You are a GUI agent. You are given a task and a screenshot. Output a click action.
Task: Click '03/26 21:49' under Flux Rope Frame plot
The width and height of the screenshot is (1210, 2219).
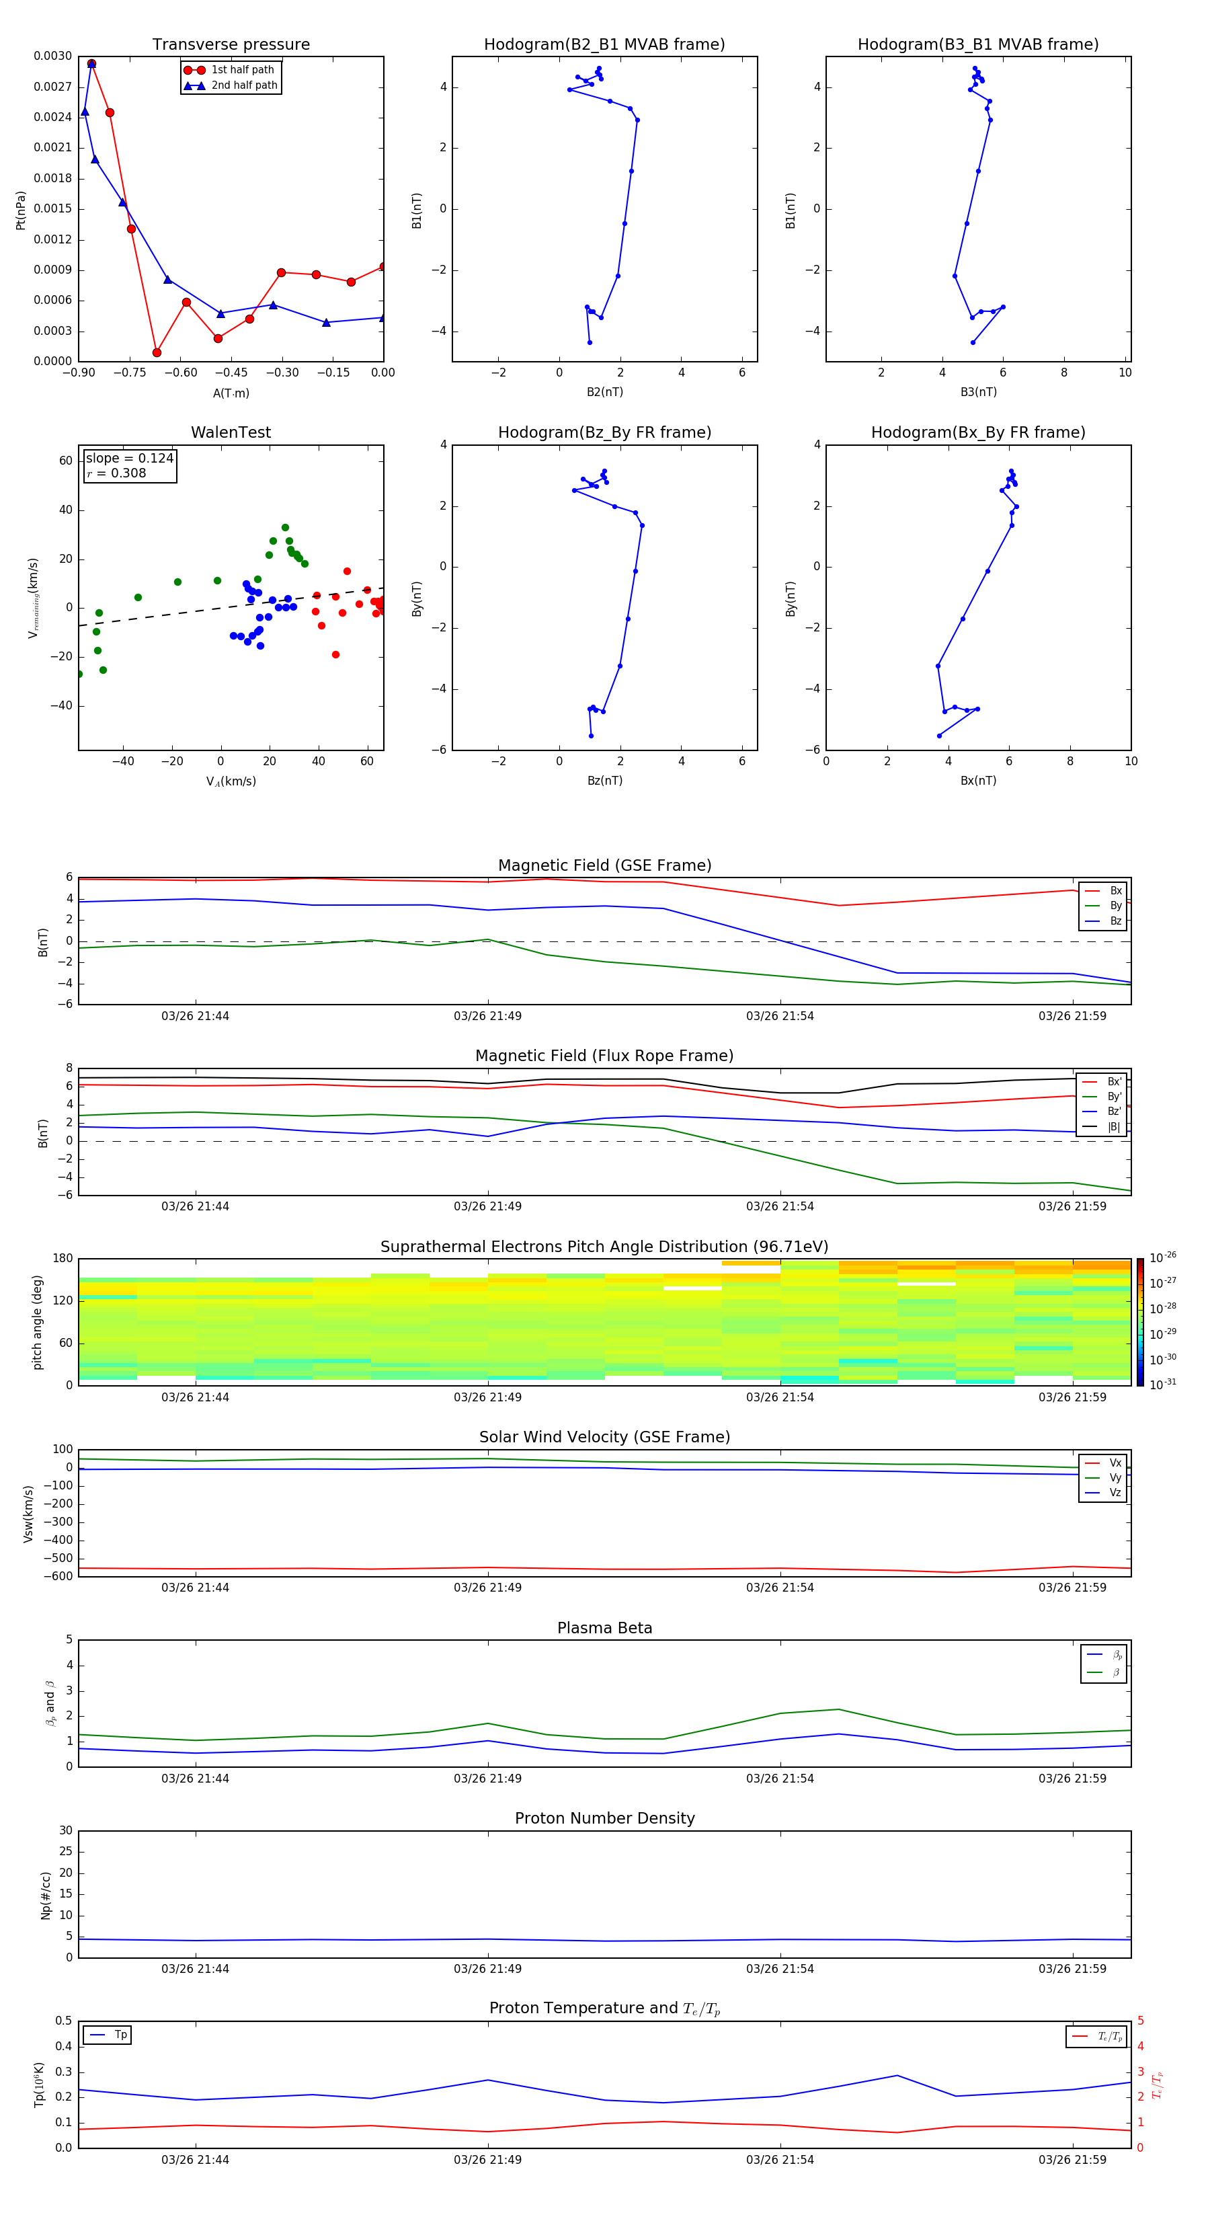(487, 1207)
